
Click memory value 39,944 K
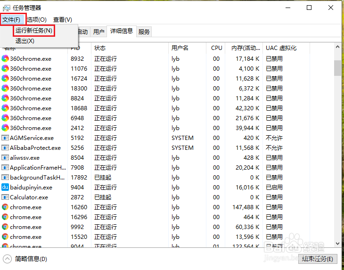[x=247, y=128]
